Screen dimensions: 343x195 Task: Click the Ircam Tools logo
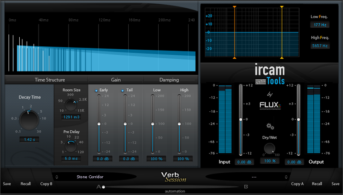pos(270,74)
